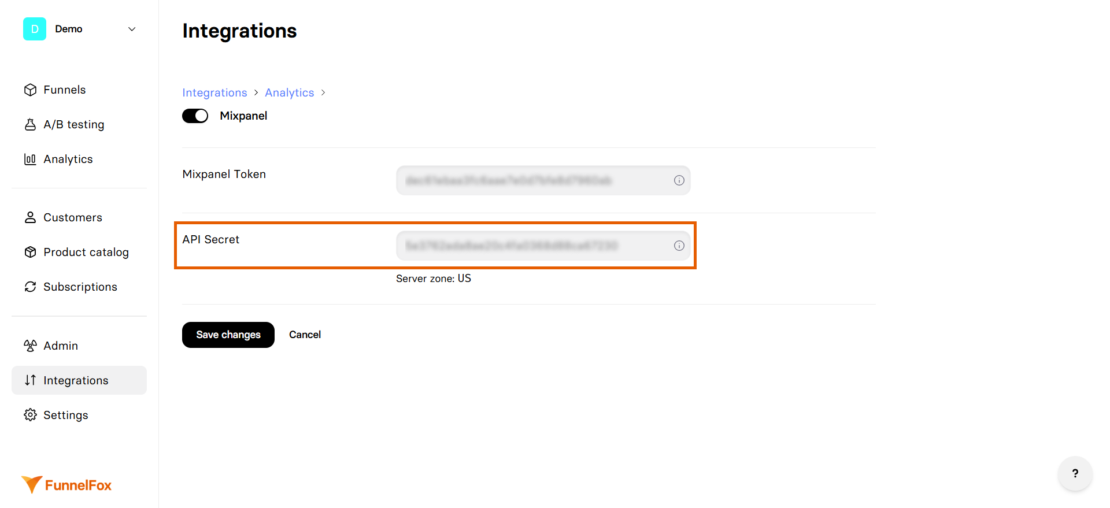Click the Admin users icon
Screen dimensions: 1110x508
click(30, 346)
